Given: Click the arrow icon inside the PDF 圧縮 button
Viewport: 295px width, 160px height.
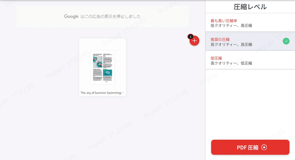Looking at the screenshot, I should [x=264, y=147].
